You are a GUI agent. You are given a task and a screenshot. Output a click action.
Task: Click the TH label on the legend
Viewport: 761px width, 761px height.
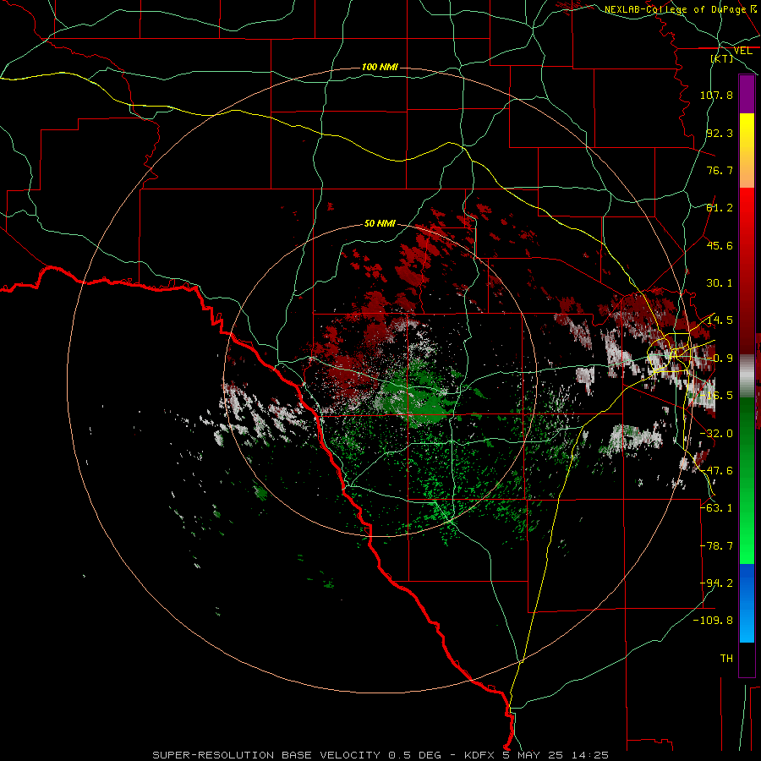click(726, 659)
